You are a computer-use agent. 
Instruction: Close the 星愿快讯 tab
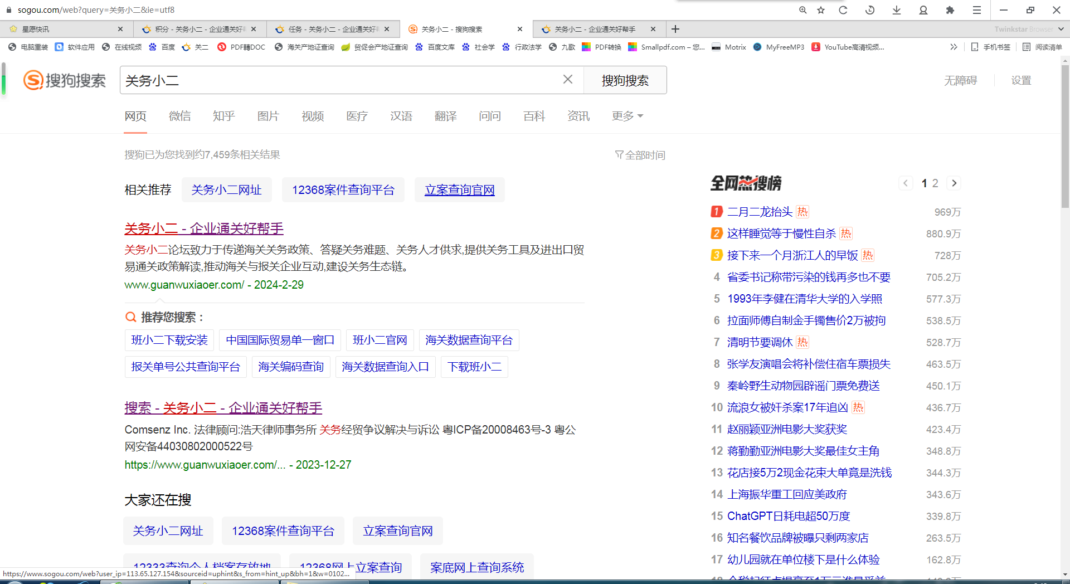pyautogui.click(x=120, y=29)
